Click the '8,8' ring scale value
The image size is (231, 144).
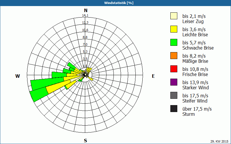click(x=85, y=37)
